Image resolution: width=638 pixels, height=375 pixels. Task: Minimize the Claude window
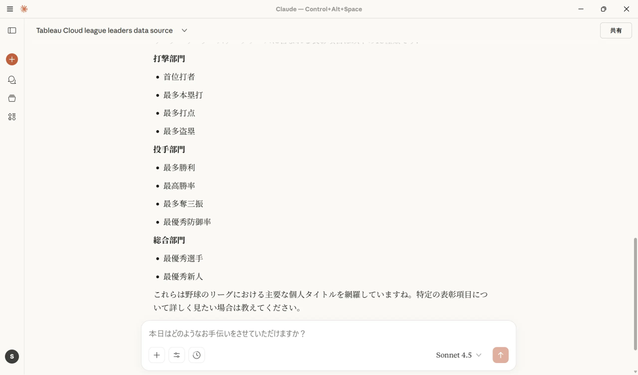click(580, 9)
